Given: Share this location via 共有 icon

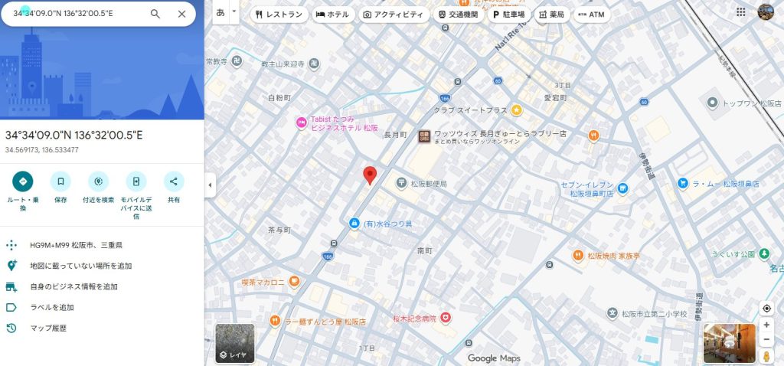Looking at the screenshot, I should tap(174, 181).
